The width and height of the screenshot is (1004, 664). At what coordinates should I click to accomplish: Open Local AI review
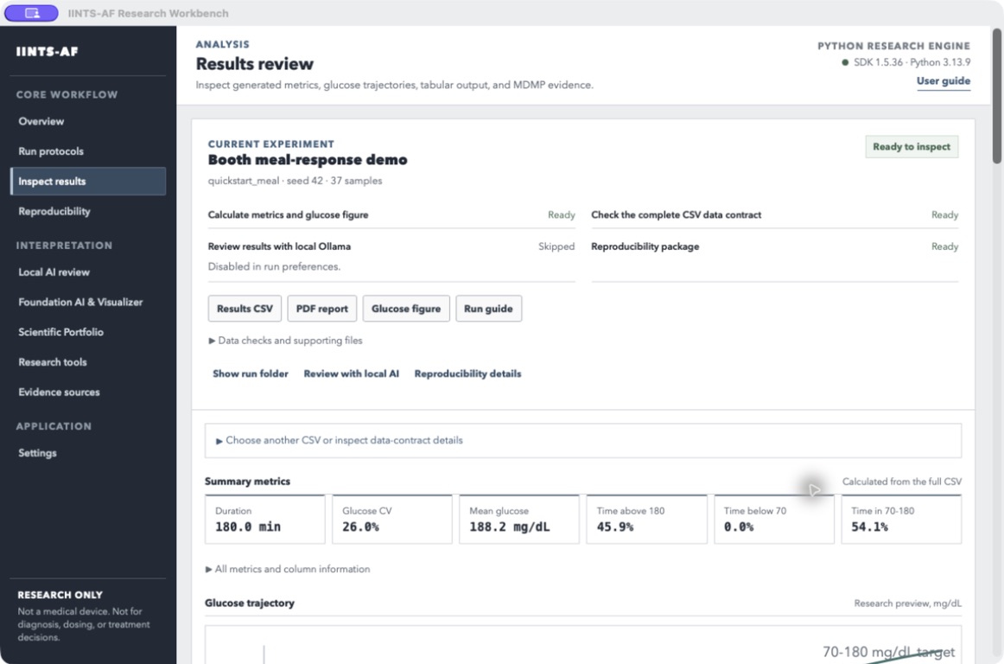click(54, 271)
